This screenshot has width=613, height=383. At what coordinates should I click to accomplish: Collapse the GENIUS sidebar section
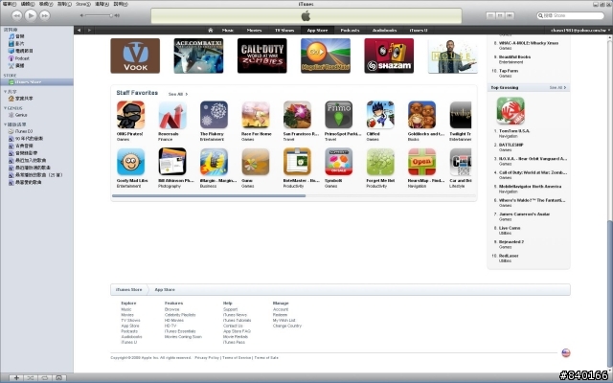point(5,108)
